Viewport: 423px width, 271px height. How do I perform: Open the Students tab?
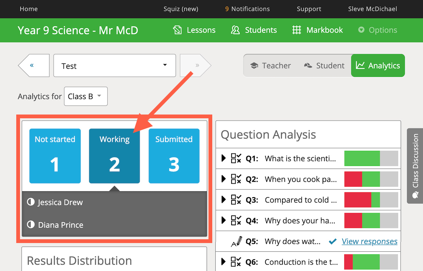point(254,30)
